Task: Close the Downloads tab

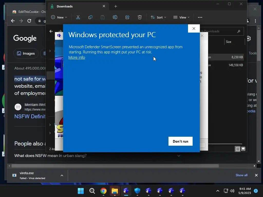Action: [x=104, y=6]
